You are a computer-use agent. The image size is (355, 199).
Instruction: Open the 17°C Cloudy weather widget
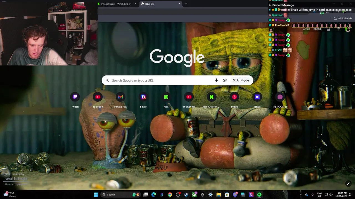(x=10, y=195)
